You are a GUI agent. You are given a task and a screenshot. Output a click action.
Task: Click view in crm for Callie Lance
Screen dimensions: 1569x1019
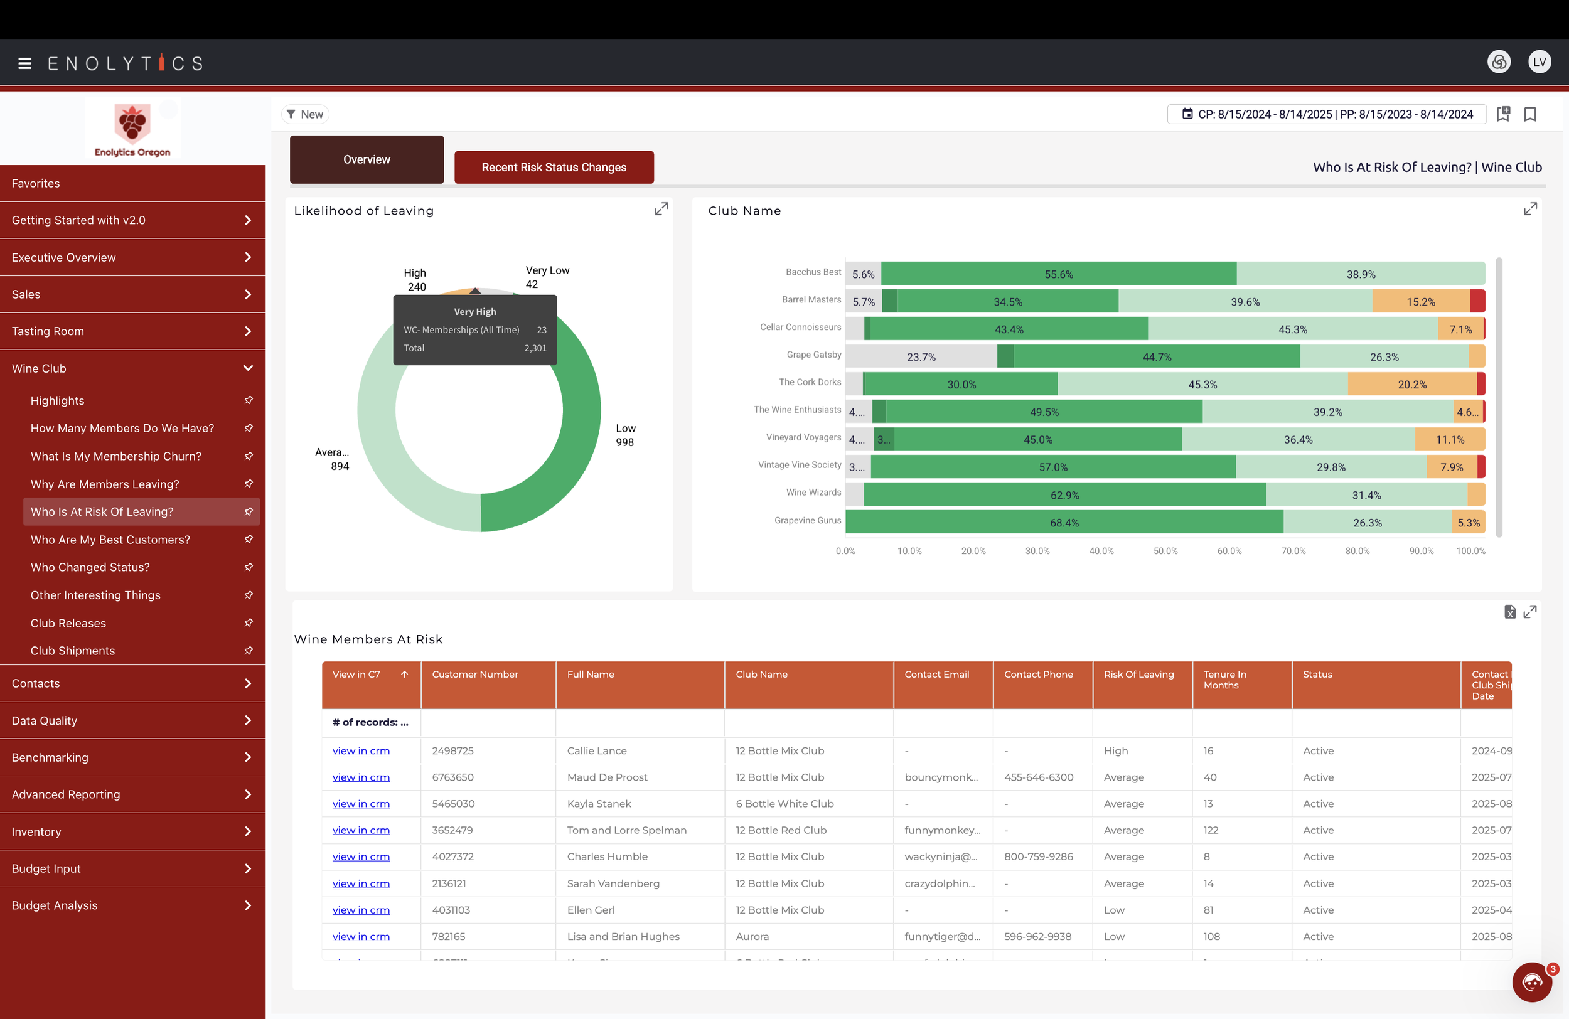pyautogui.click(x=361, y=750)
